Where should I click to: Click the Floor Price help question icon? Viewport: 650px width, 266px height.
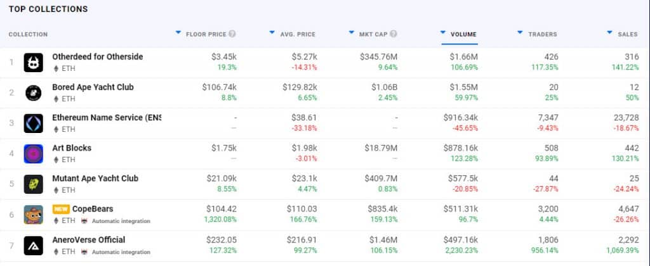click(x=232, y=34)
